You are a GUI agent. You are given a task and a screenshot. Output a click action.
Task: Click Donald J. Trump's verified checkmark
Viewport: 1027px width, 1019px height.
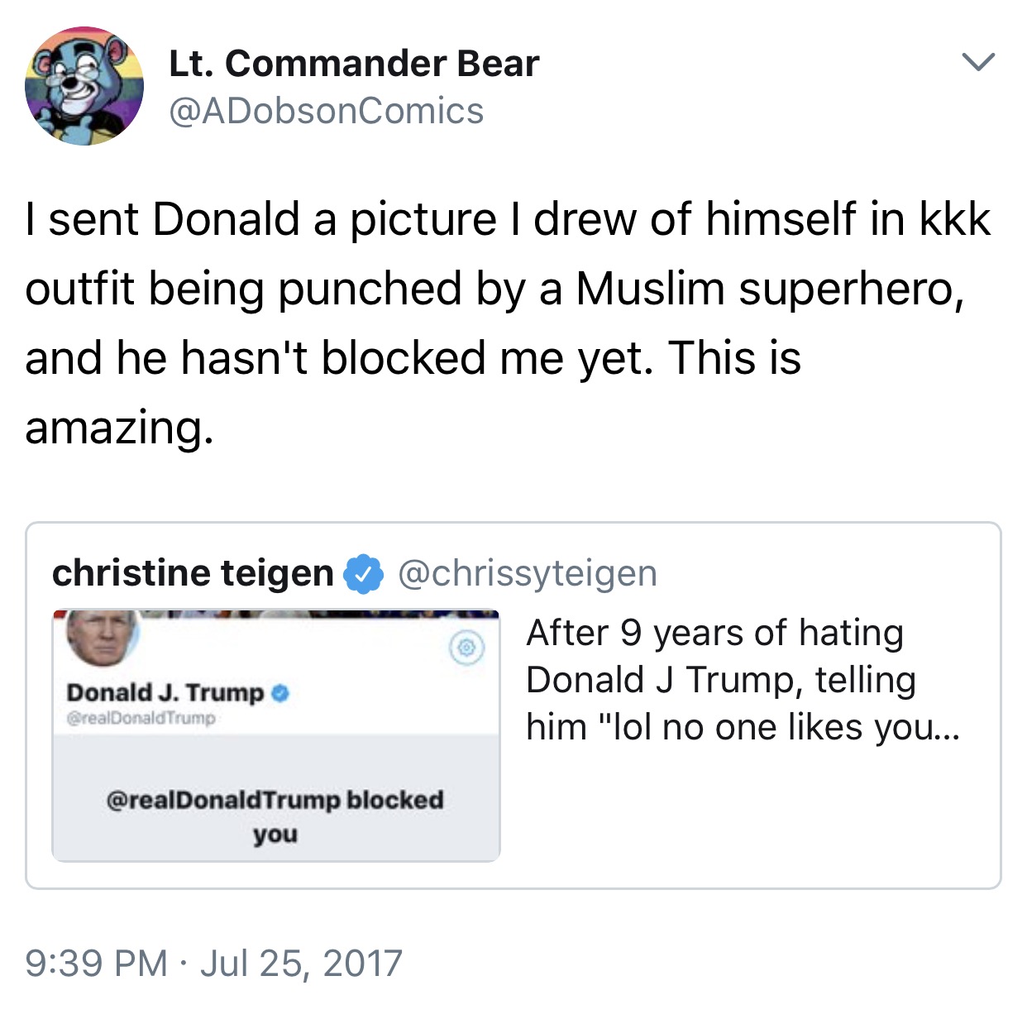280,692
